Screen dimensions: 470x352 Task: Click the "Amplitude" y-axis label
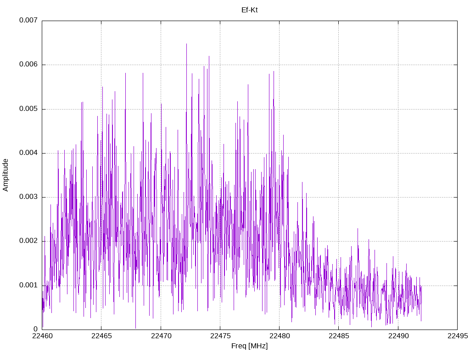point(6,175)
